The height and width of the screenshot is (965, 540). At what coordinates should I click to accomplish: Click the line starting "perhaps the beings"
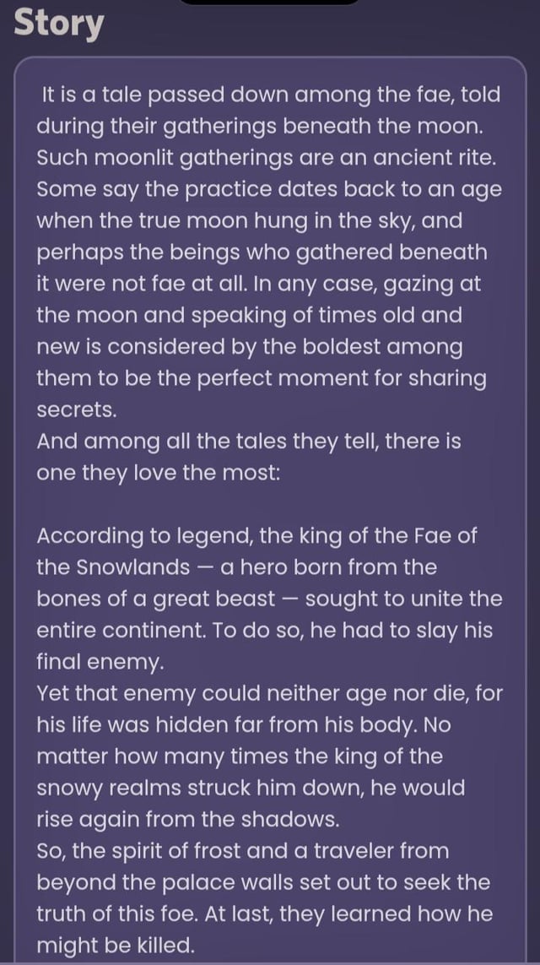262,252
